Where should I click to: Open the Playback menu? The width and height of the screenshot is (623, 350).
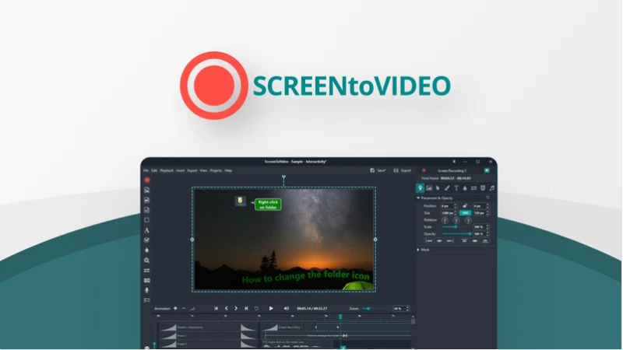(167, 170)
